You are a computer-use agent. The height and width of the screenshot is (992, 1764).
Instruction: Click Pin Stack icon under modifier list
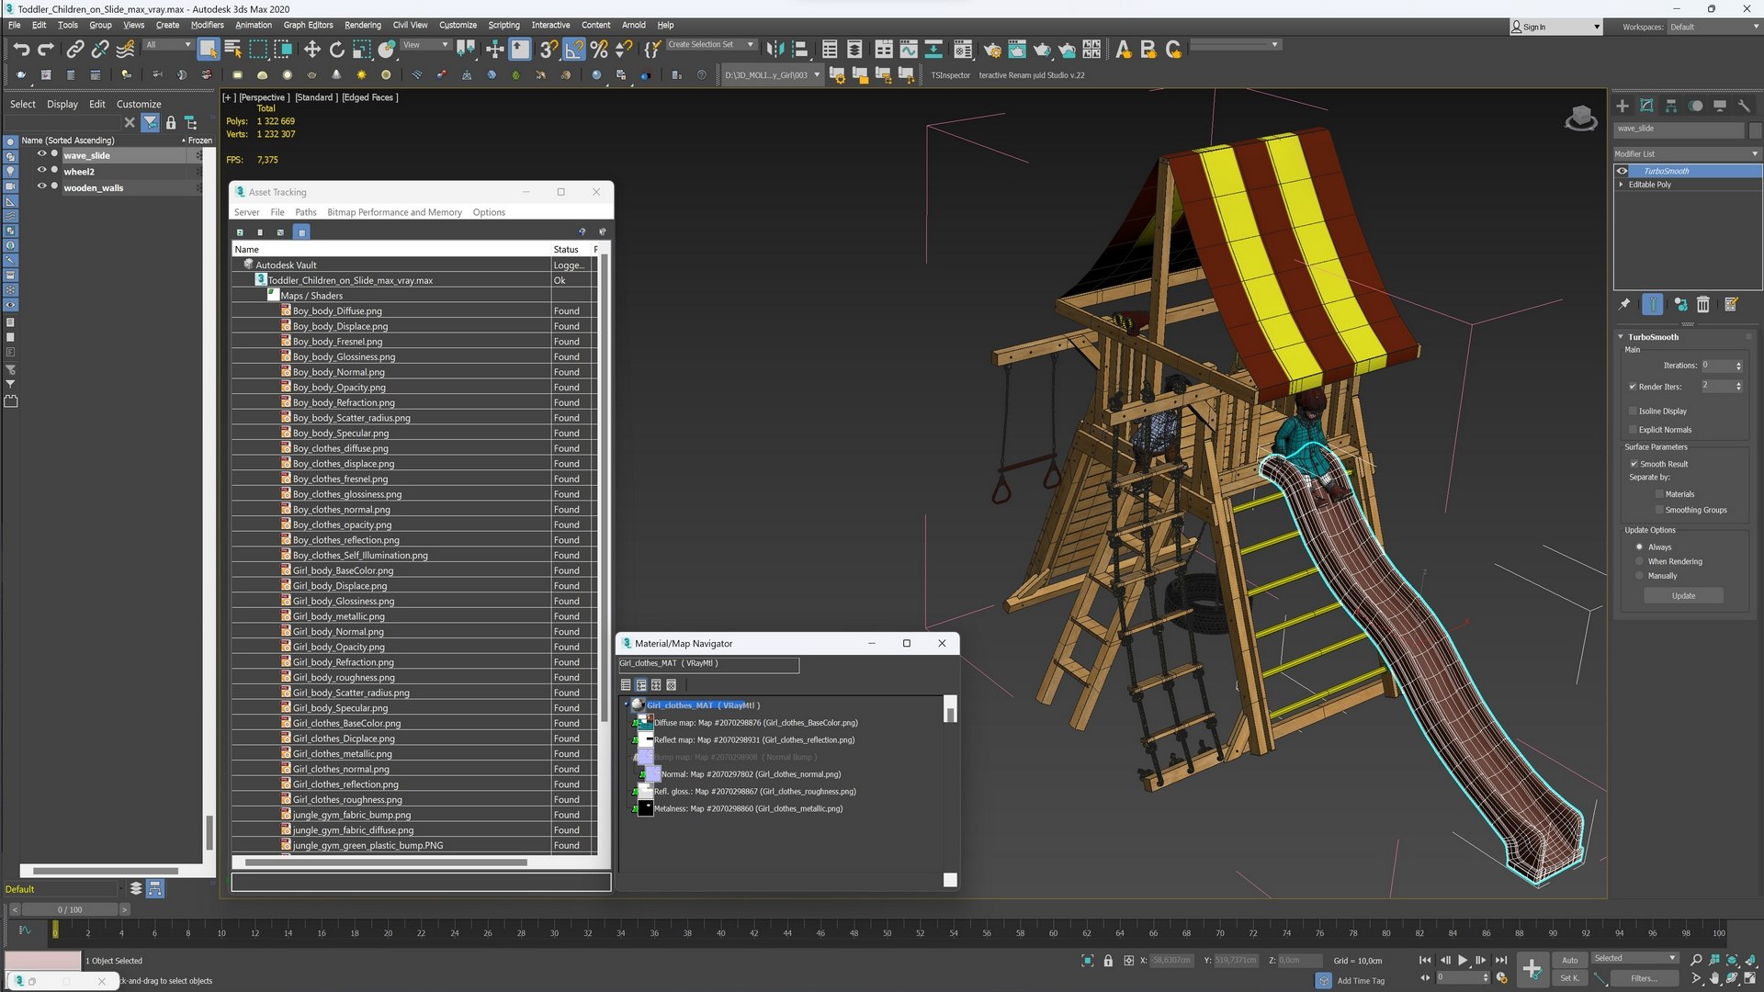[x=1624, y=304]
